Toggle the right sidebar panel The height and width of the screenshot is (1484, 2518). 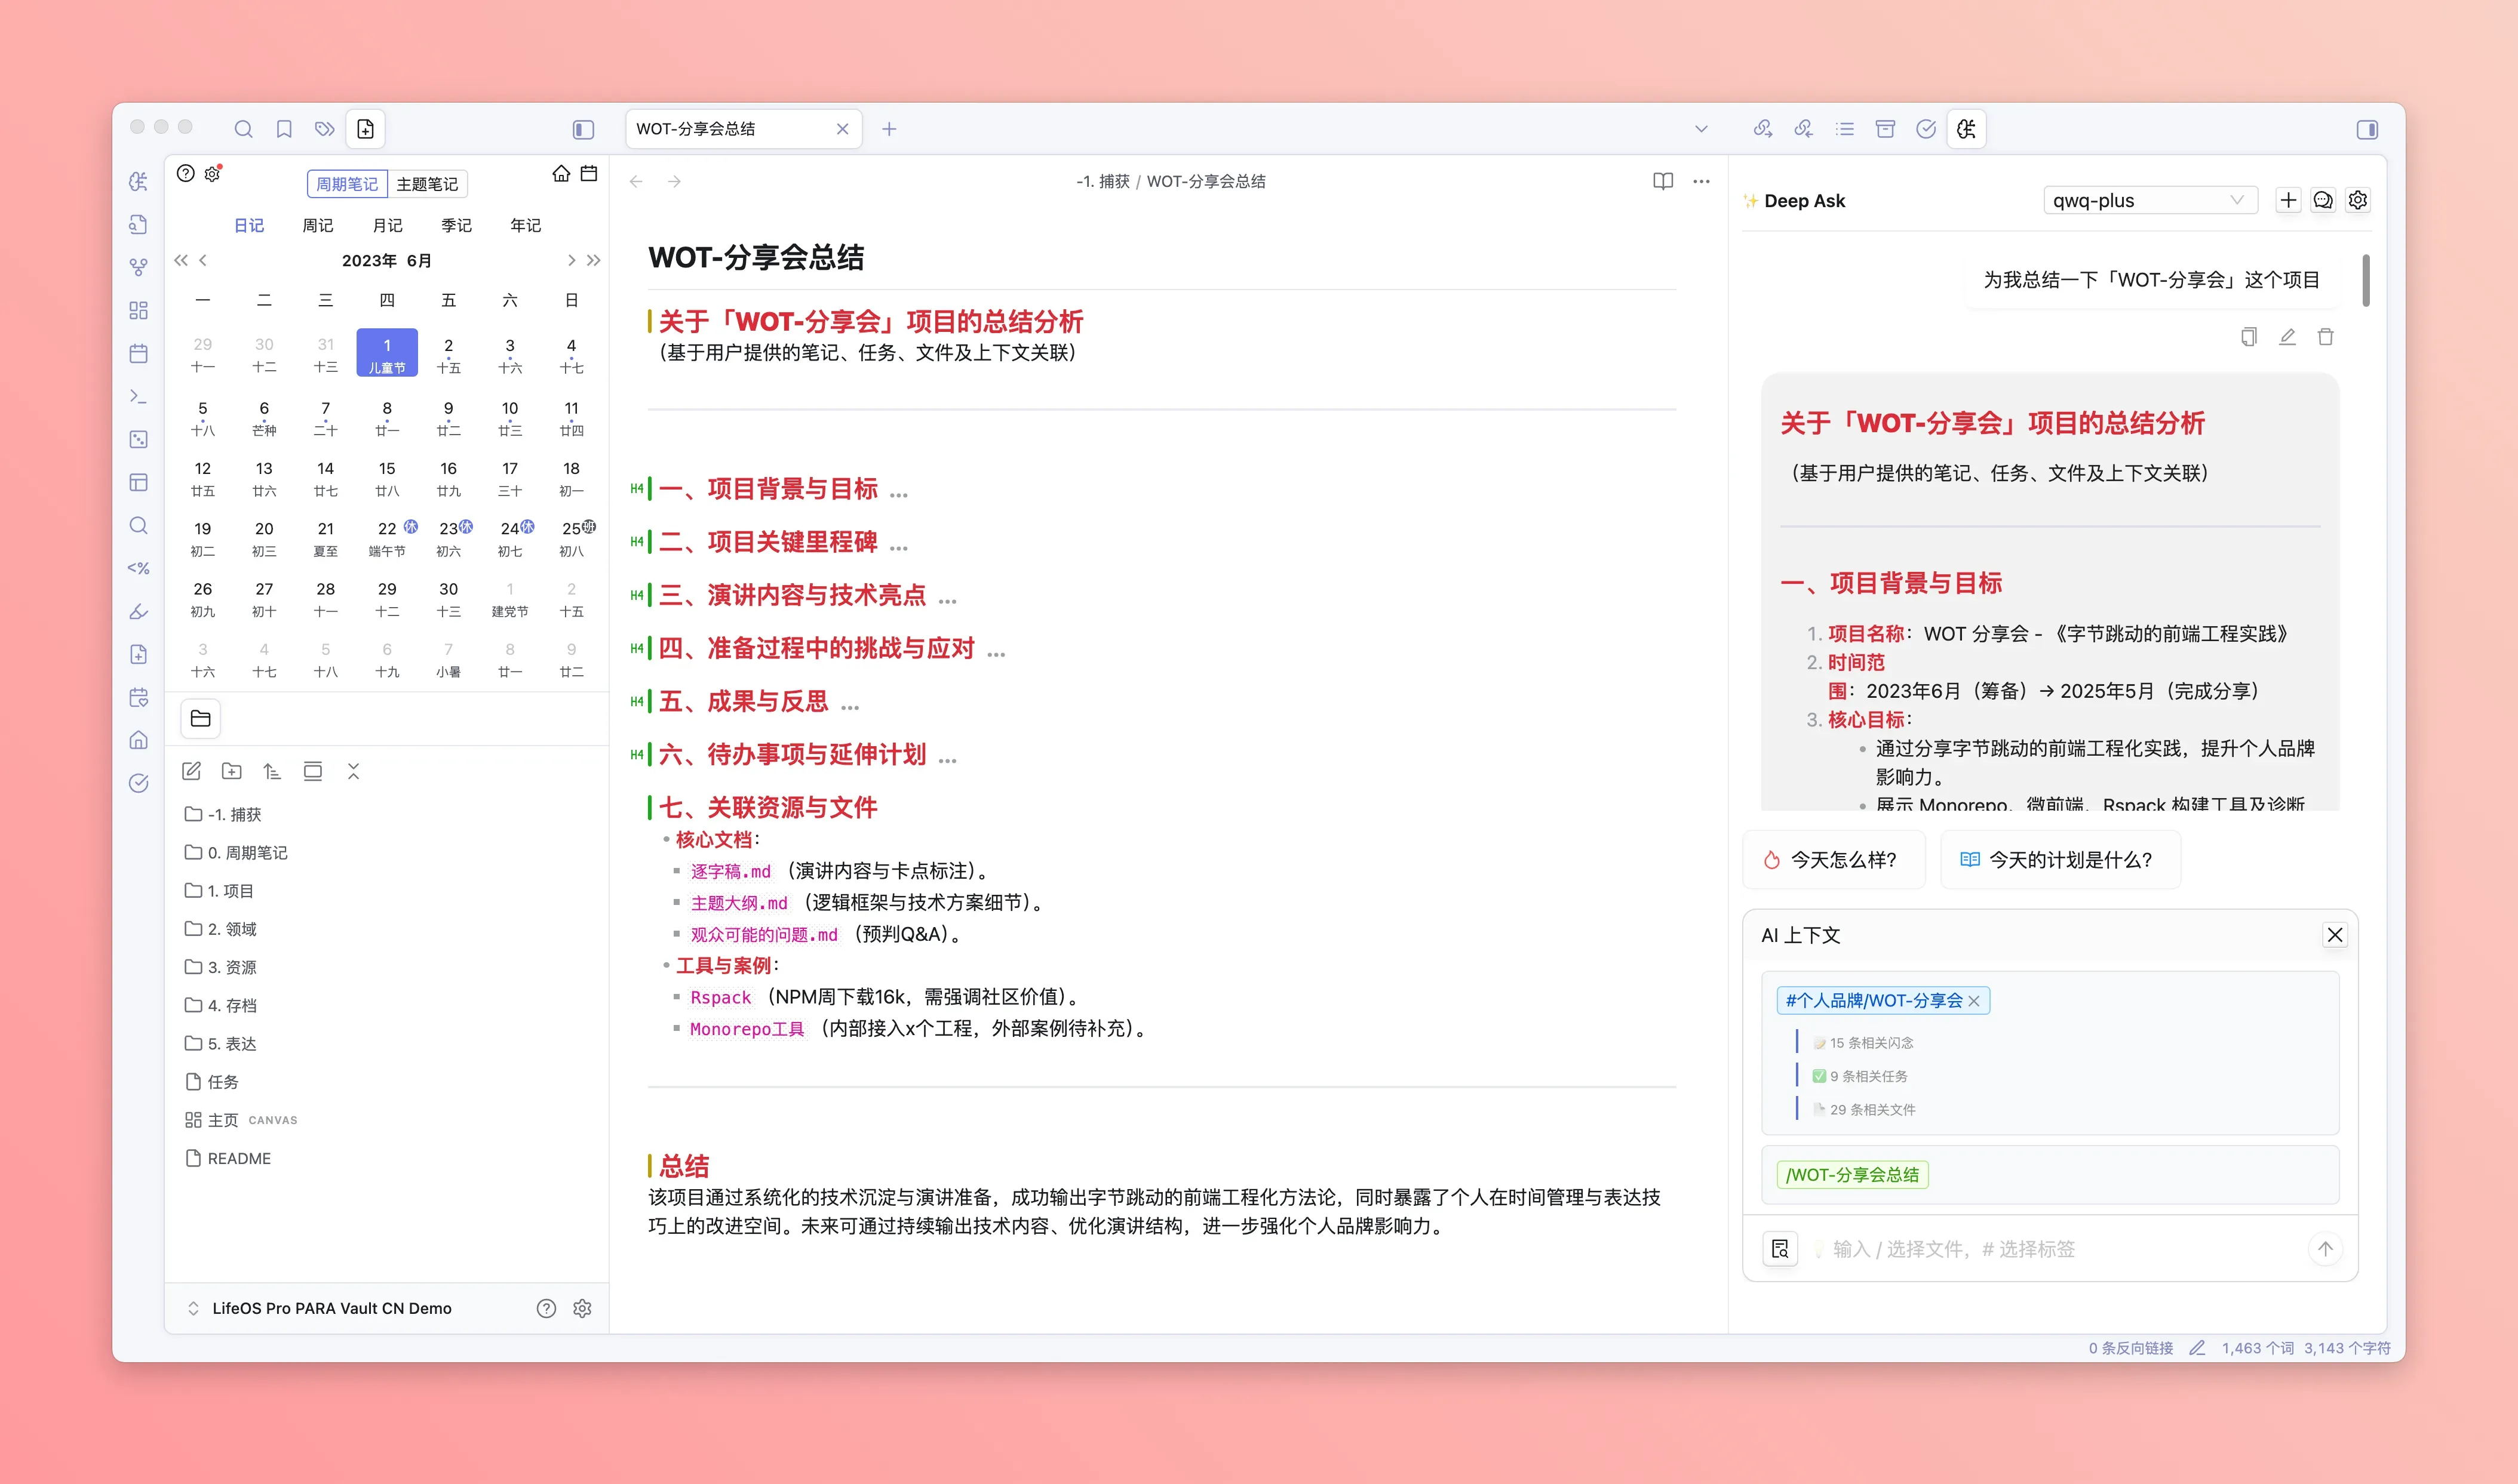(2367, 129)
